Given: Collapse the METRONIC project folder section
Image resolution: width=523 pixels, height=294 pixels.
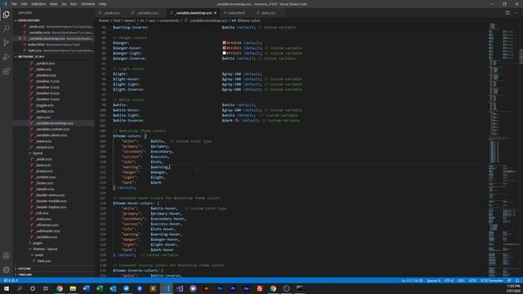Looking at the screenshot, I should 31,56.
